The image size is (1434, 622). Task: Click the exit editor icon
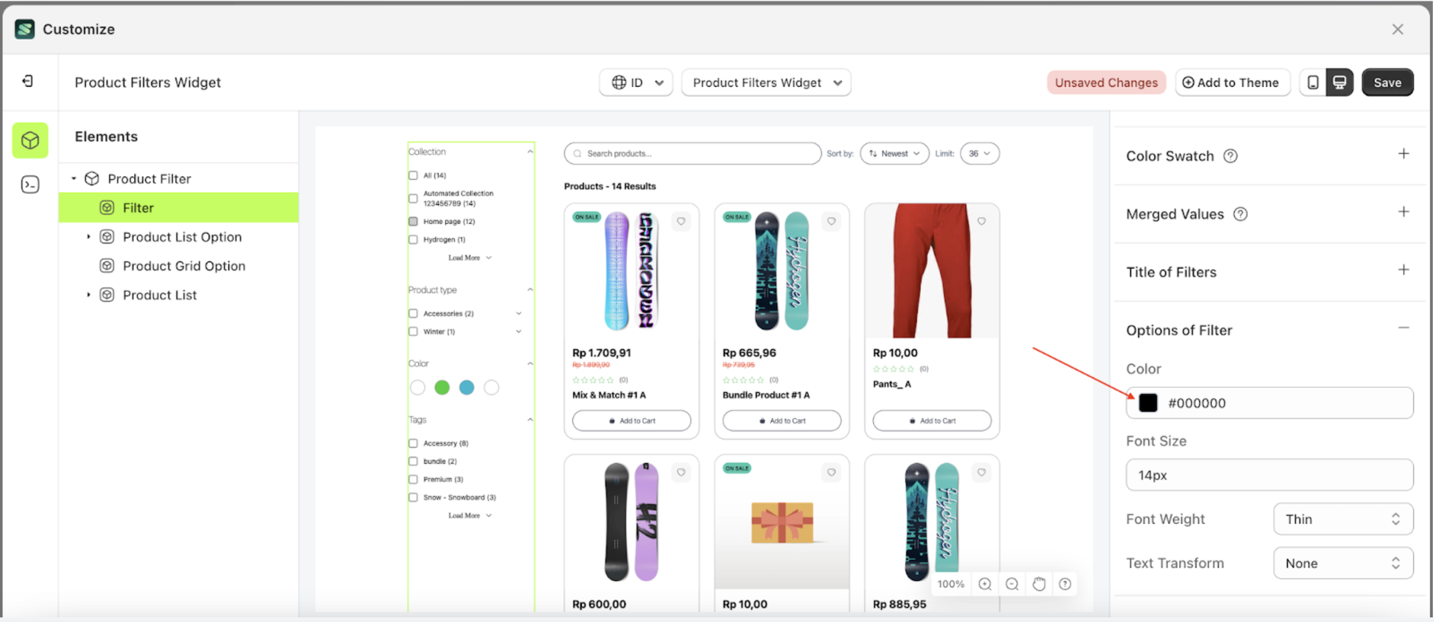pos(28,81)
